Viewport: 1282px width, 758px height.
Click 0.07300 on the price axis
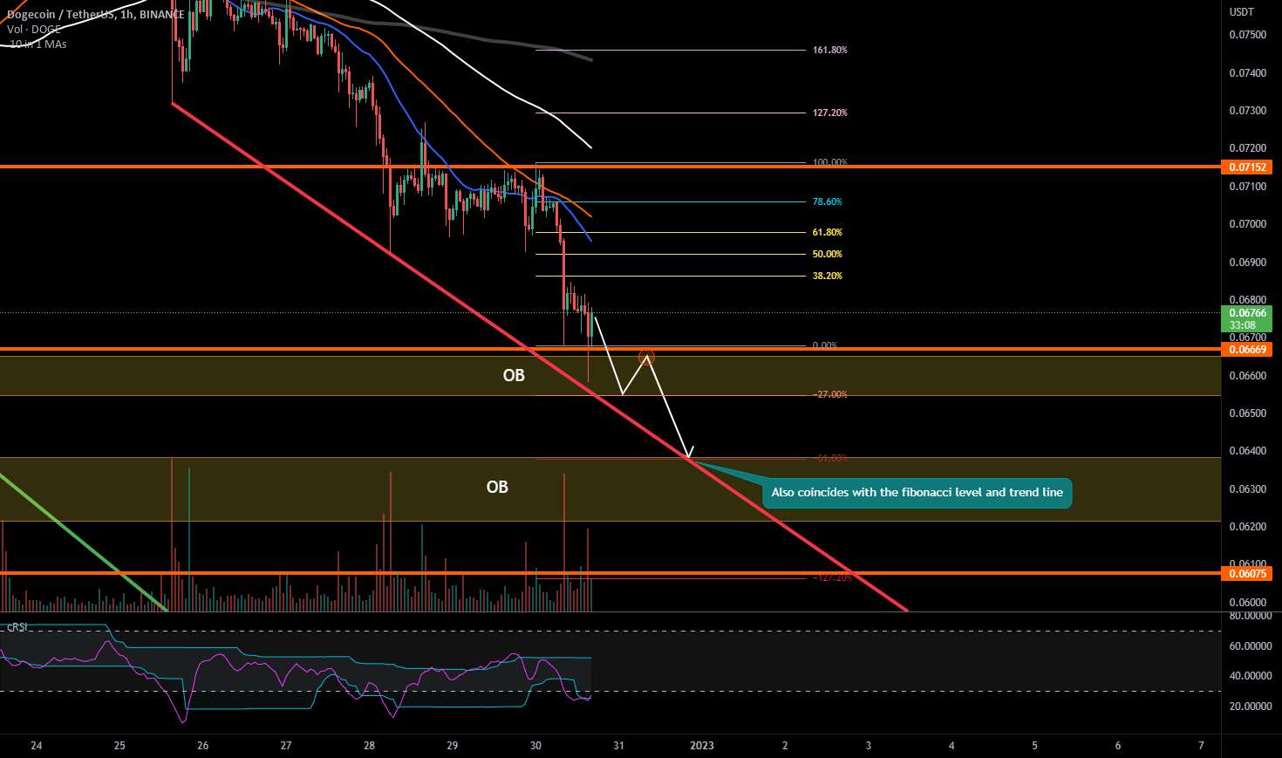pyautogui.click(x=1247, y=111)
